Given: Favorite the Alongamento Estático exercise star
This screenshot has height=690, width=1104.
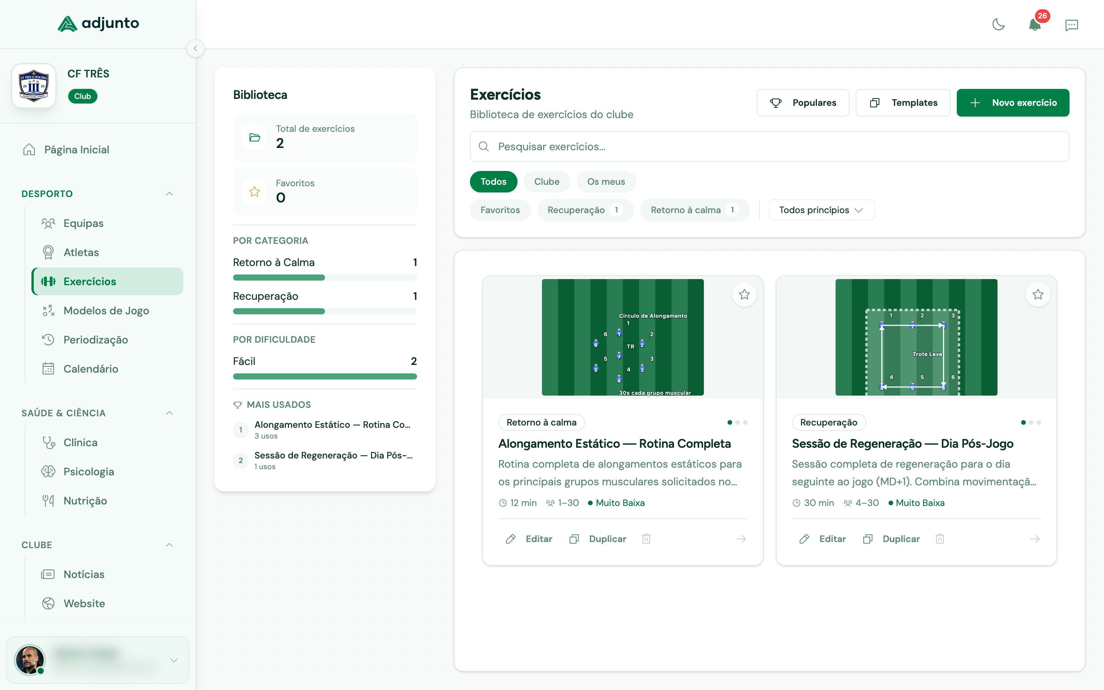Looking at the screenshot, I should pos(744,294).
